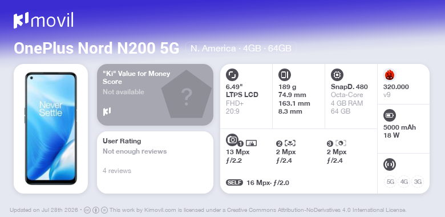Select the network connectivity icon

(x=390, y=164)
